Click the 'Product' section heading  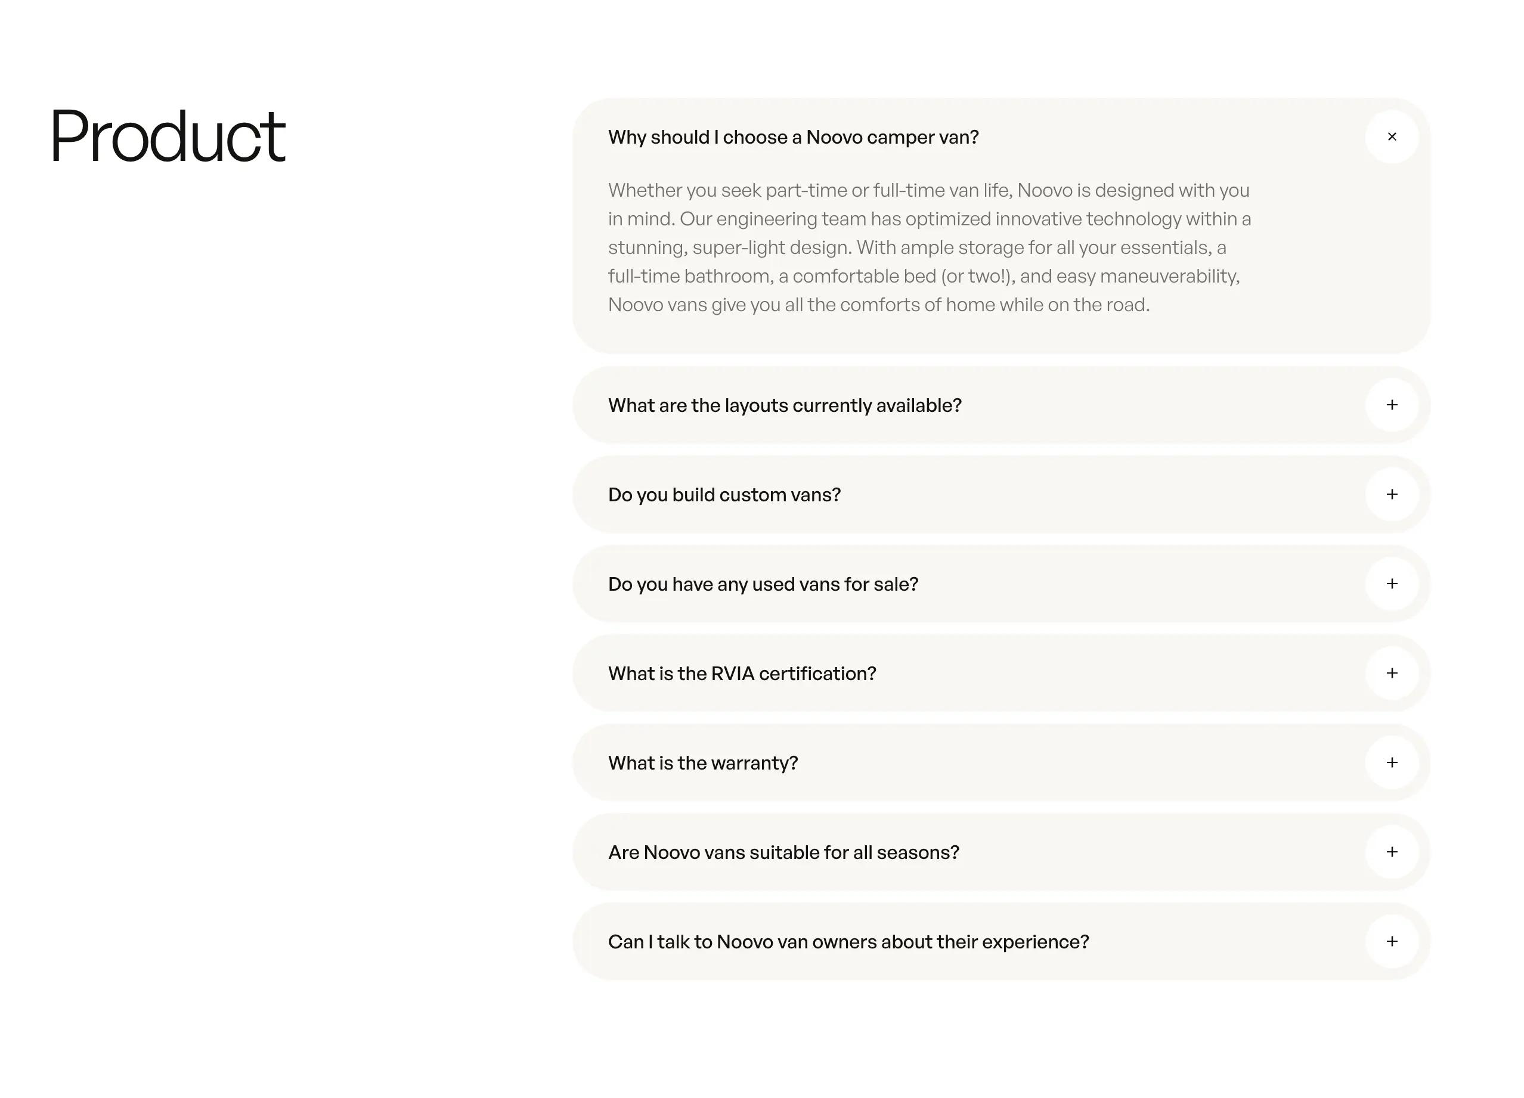tap(168, 137)
